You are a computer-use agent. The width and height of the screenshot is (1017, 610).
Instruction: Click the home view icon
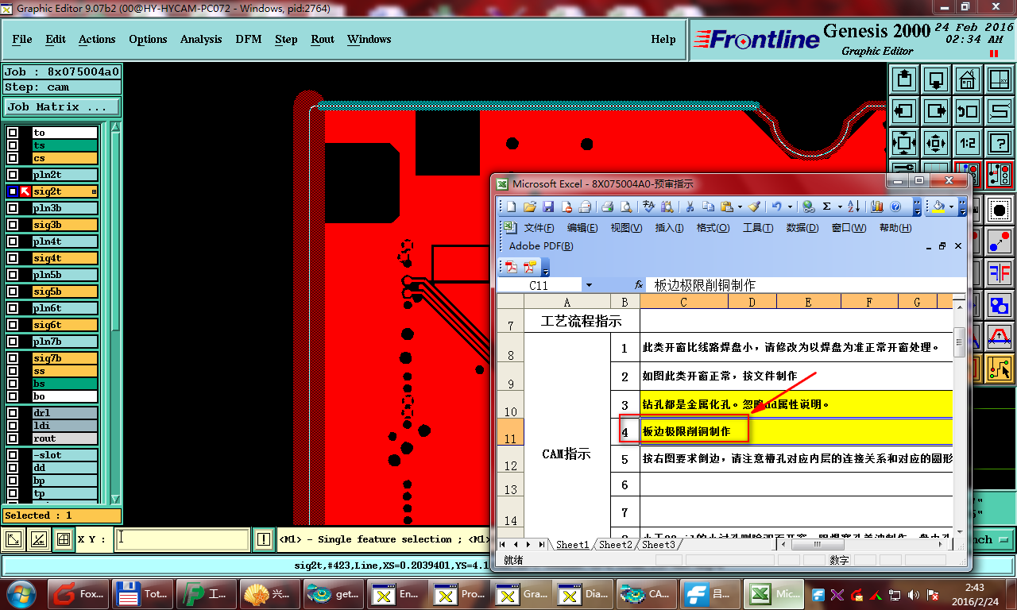click(967, 79)
